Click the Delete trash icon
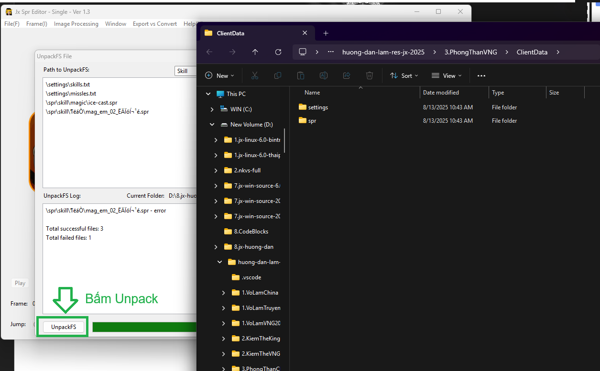This screenshot has width=600, height=371. point(370,75)
